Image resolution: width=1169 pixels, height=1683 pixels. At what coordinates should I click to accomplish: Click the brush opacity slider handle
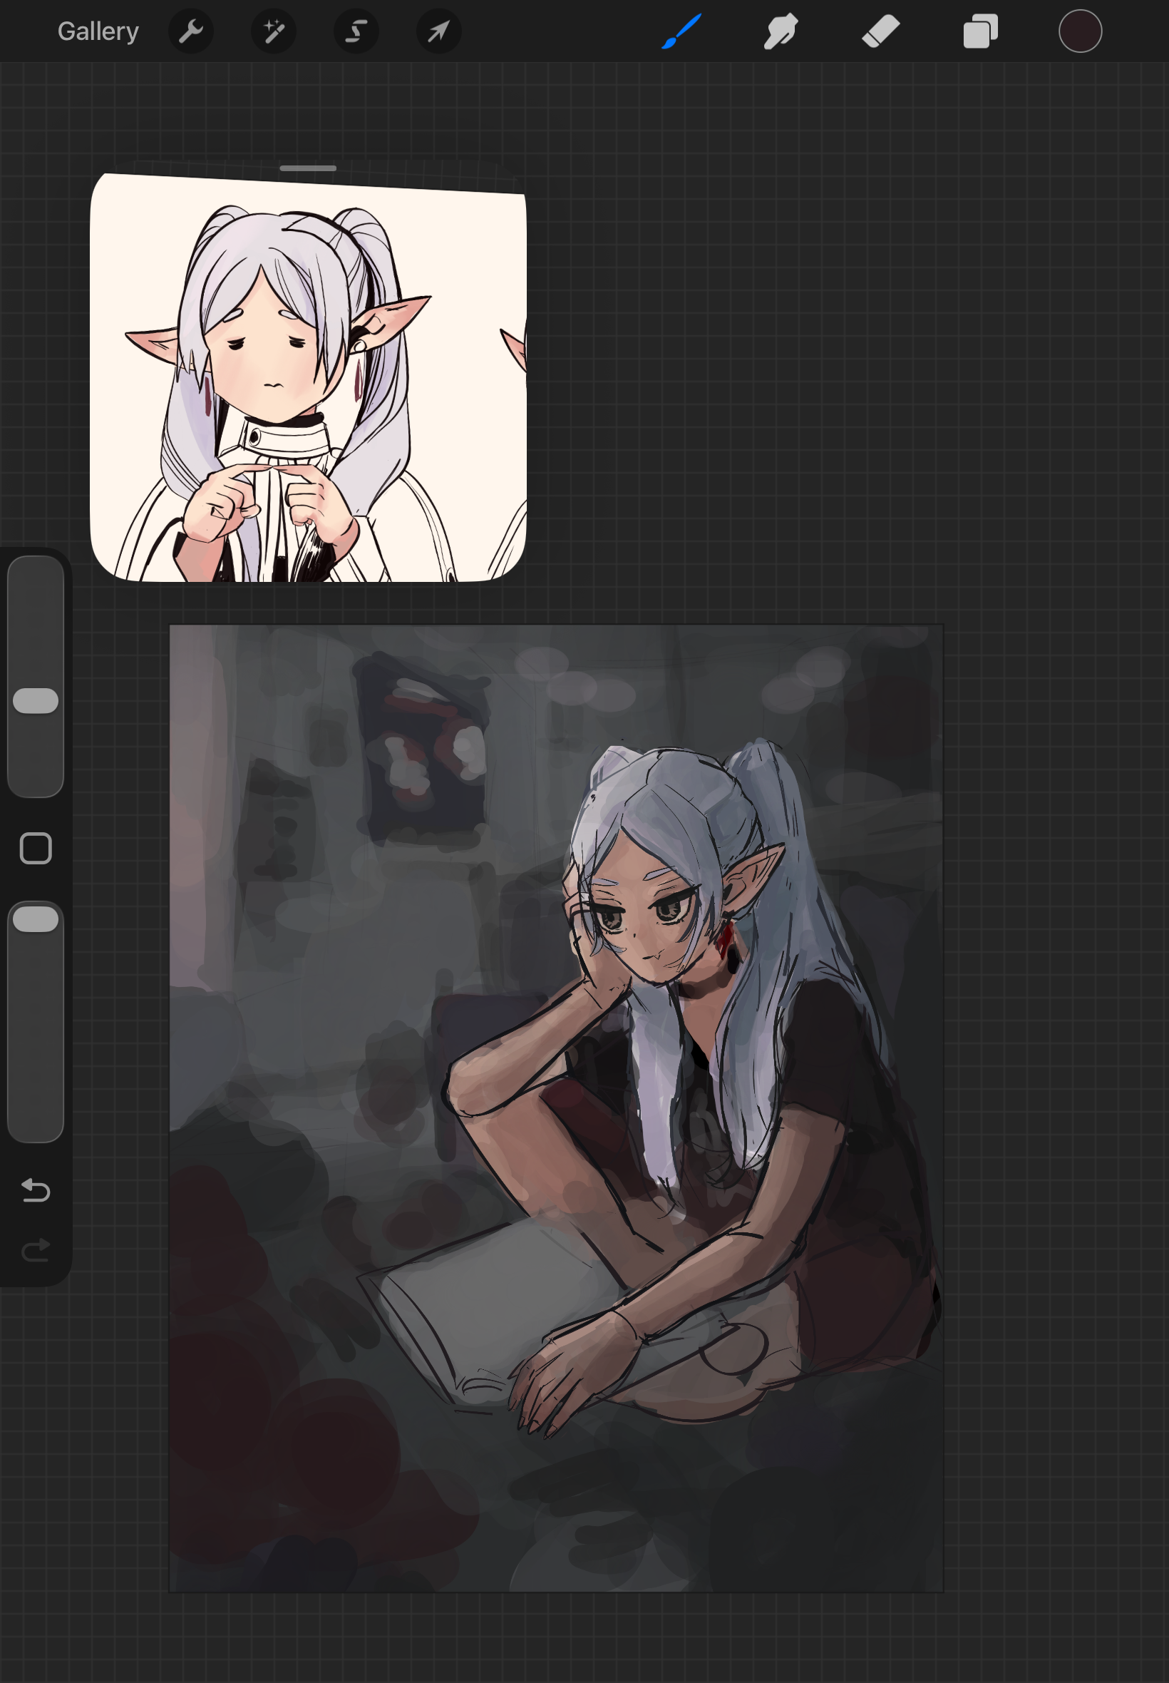[36, 919]
